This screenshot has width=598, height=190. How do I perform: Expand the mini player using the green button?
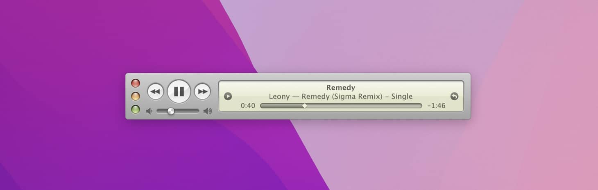(x=136, y=109)
